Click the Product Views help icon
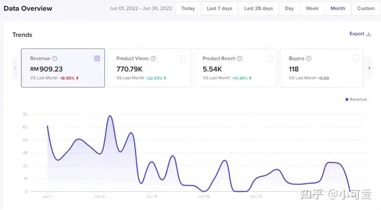This screenshot has height=210, width=381. coord(153,59)
